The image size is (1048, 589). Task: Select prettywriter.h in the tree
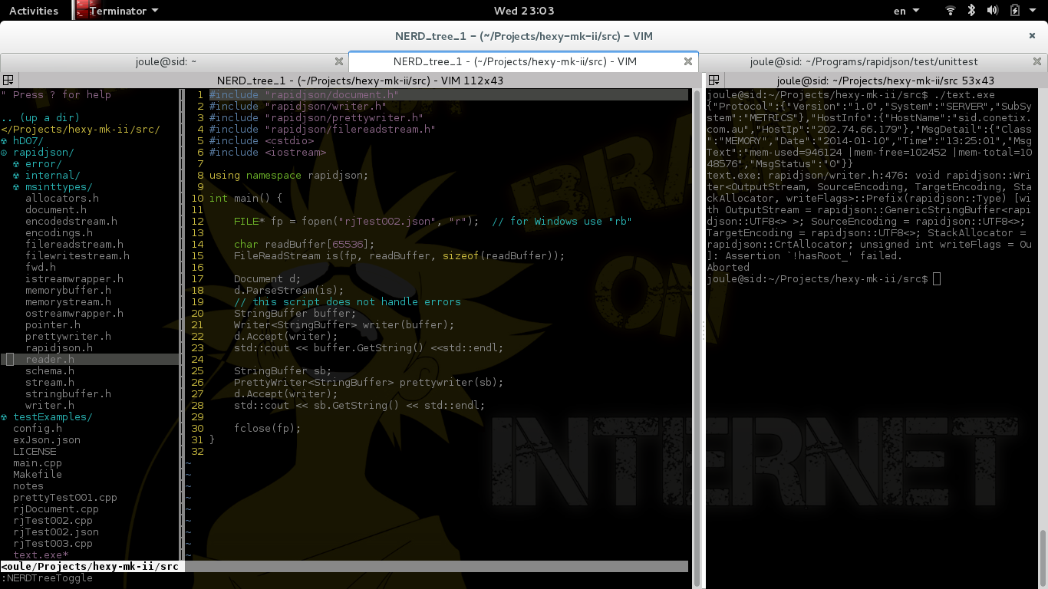(x=68, y=336)
